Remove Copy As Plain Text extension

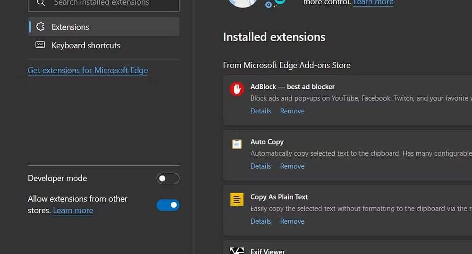pos(292,221)
